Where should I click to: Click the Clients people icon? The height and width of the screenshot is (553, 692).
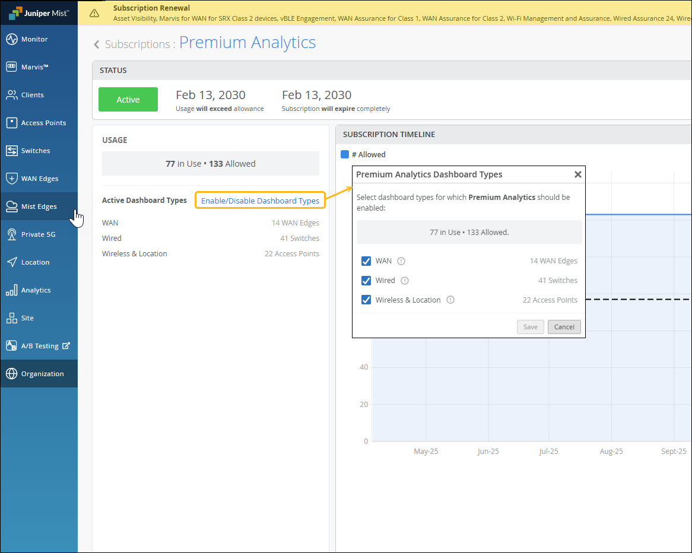[11, 95]
